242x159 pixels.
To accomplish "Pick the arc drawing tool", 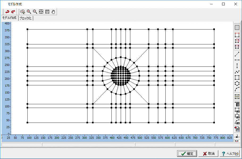I will 237,89.
